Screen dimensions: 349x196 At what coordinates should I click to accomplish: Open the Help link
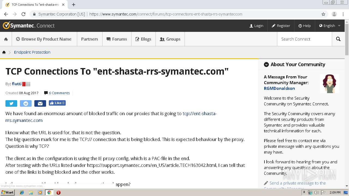click(x=305, y=26)
